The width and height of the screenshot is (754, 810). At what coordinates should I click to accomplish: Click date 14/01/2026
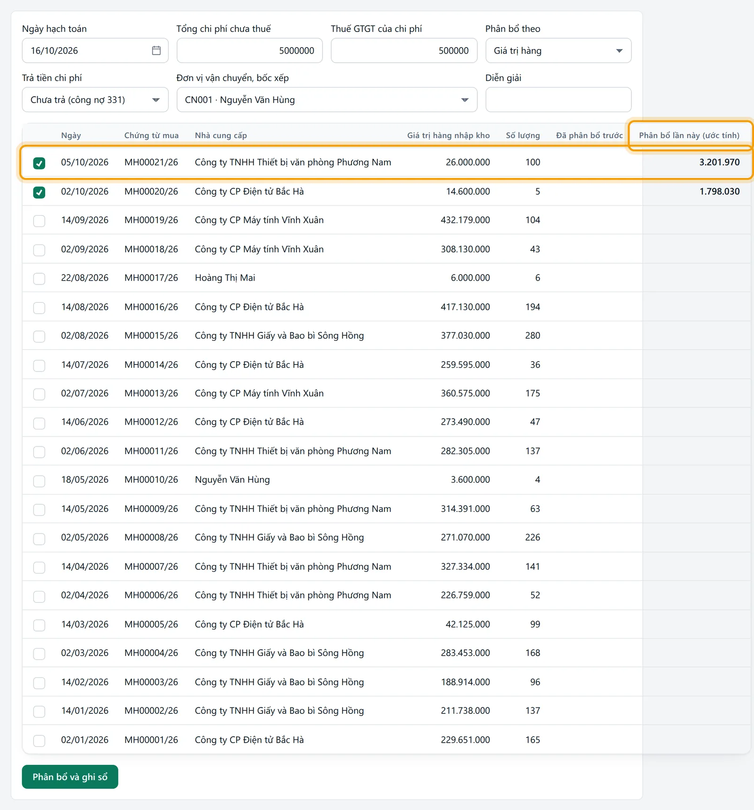coord(85,711)
